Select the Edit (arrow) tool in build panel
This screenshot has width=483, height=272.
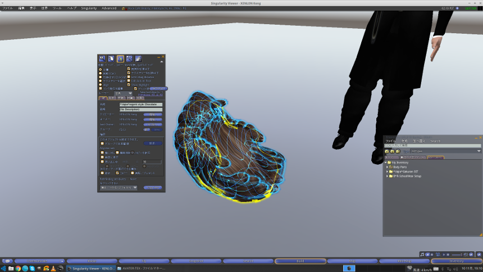point(120,58)
